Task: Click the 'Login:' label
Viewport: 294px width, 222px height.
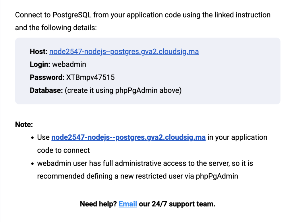Action: tap(40, 64)
